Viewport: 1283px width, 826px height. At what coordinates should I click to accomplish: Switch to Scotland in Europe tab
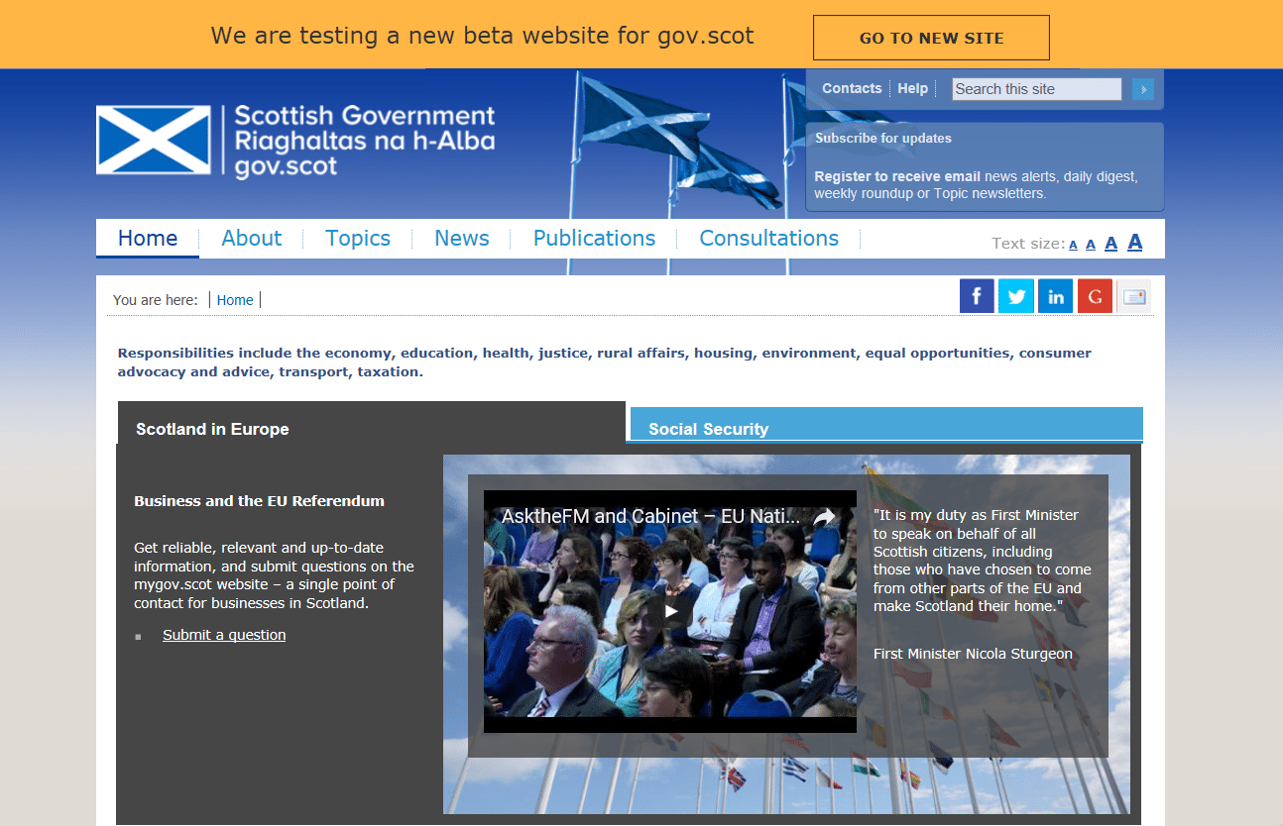(x=372, y=423)
